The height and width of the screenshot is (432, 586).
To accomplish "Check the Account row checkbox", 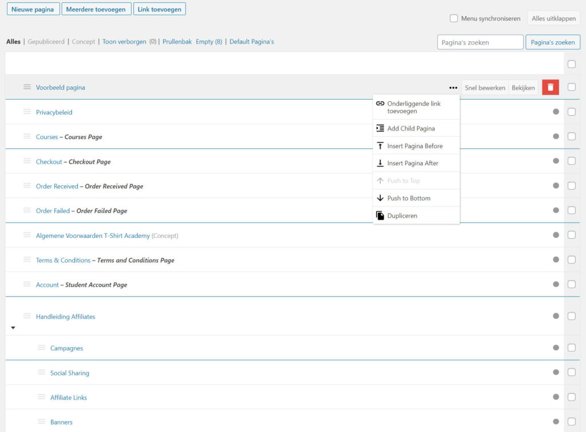I will (572, 284).
